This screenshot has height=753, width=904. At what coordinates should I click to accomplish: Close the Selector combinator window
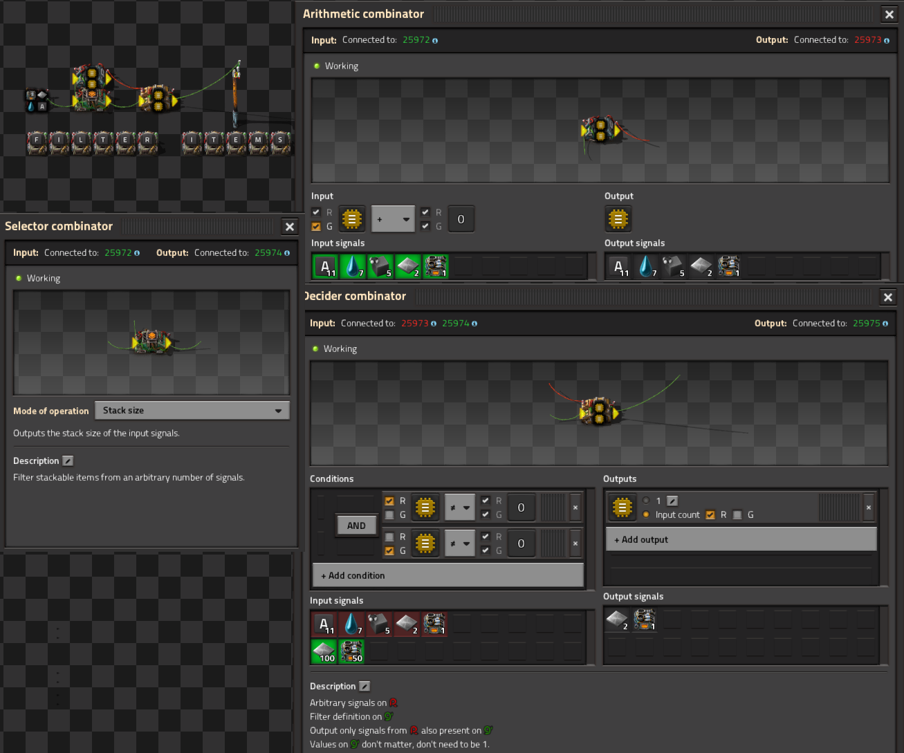(290, 227)
